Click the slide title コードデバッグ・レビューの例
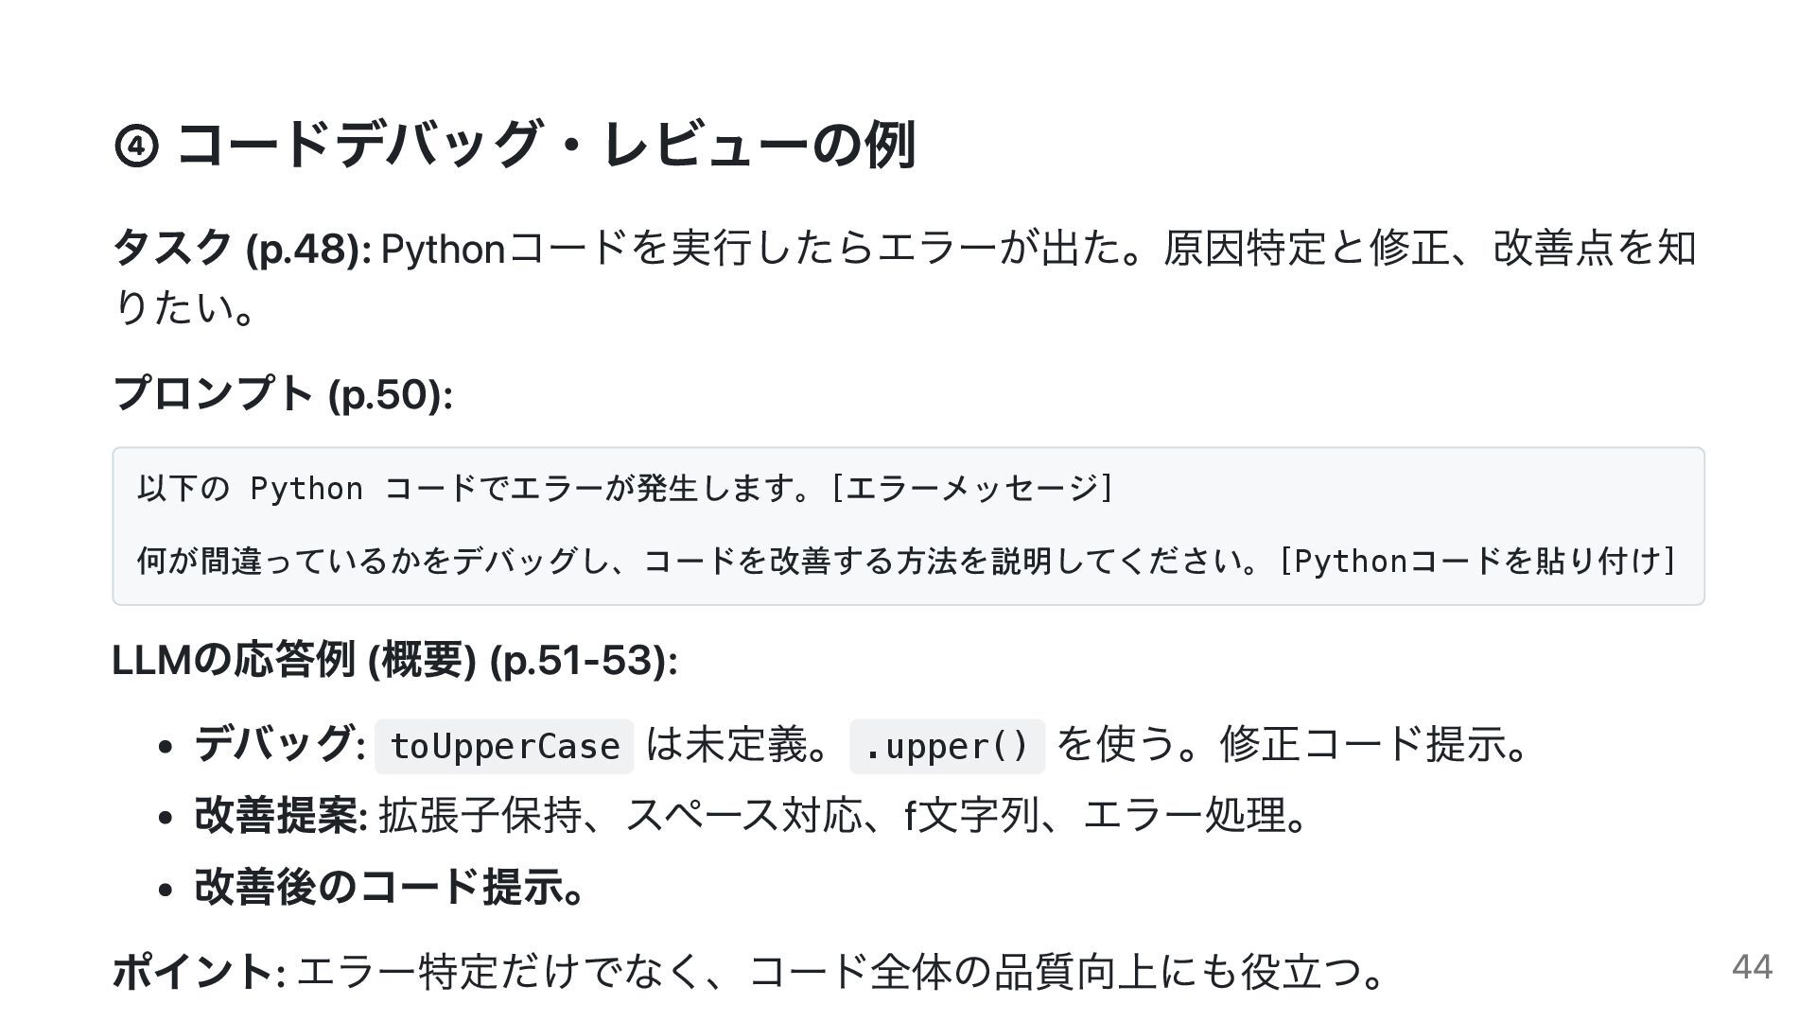 (x=546, y=145)
